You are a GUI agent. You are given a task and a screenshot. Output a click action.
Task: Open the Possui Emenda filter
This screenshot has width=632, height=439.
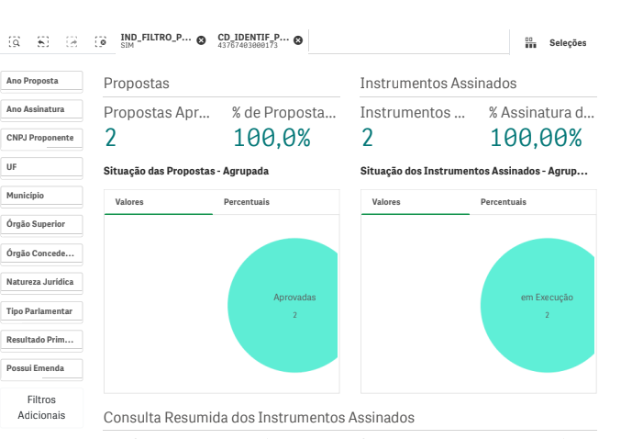click(42, 368)
